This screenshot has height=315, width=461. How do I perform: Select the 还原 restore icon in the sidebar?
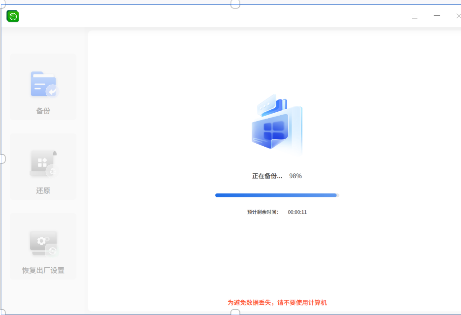point(44,163)
